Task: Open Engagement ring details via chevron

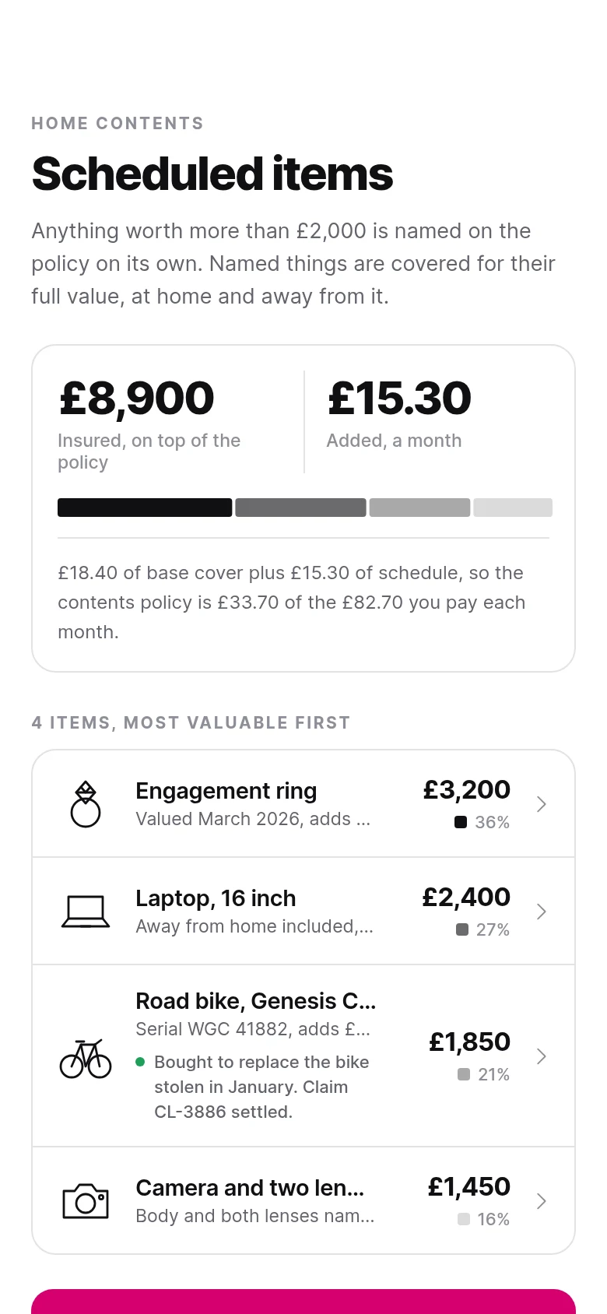Action: [542, 804]
